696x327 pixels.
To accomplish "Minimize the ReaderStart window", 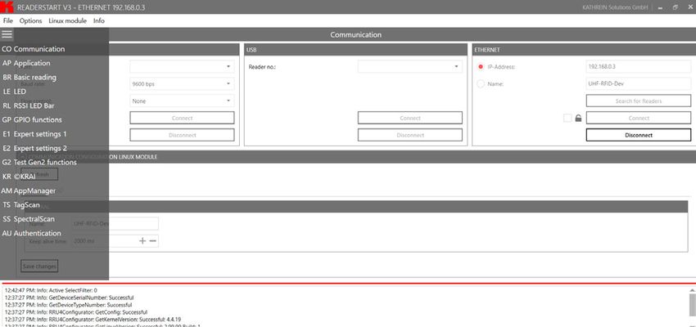I will coord(661,7).
